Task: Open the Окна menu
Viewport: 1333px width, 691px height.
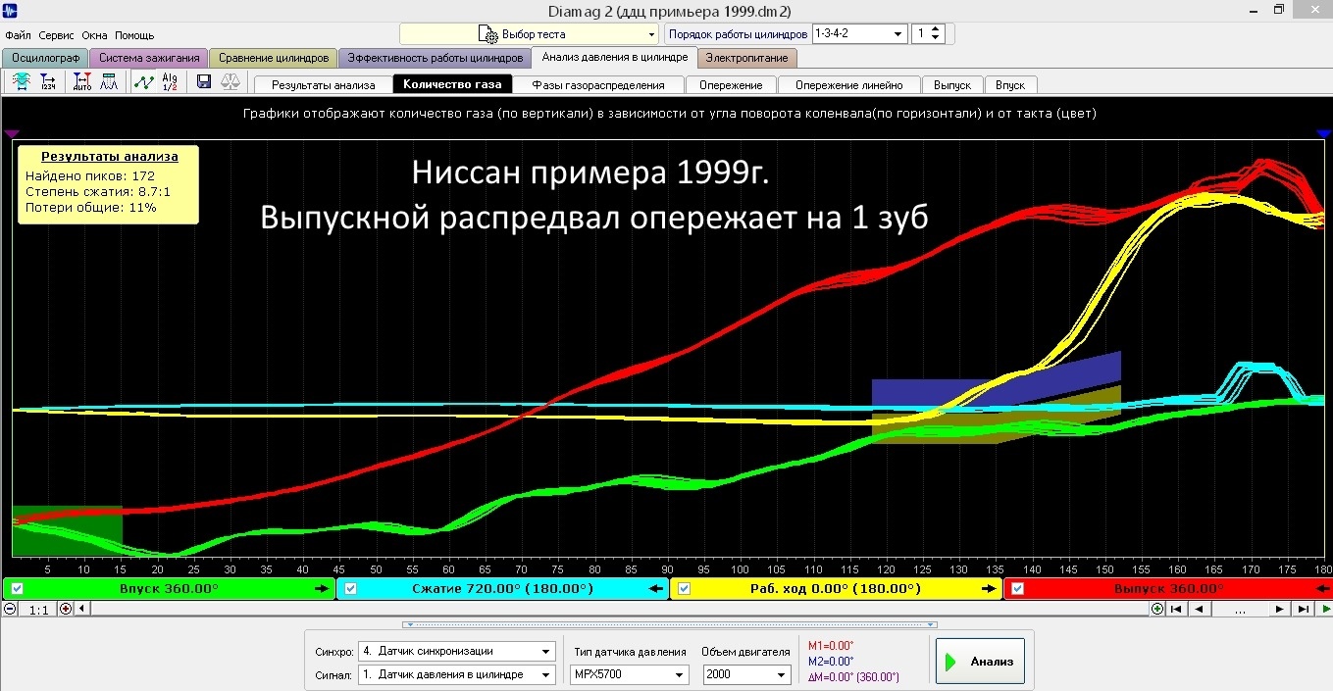Action: (x=94, y=35)
